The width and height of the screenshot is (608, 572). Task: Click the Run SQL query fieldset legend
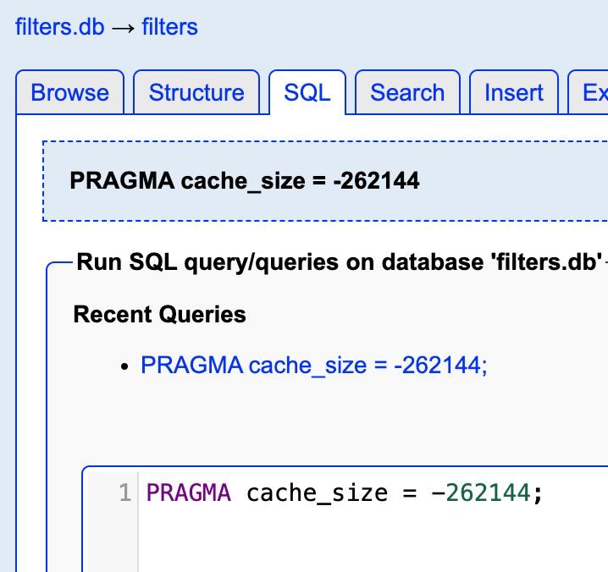coord(339,262)
